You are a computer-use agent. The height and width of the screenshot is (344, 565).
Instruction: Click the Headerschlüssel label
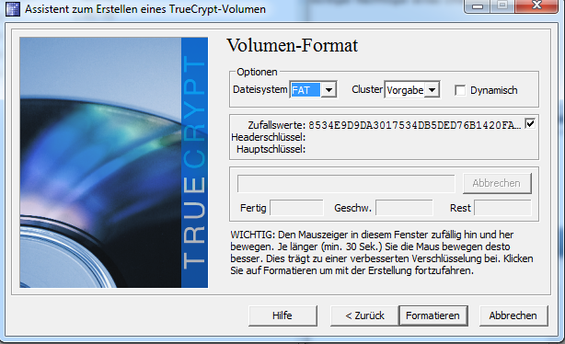(268, 137)
